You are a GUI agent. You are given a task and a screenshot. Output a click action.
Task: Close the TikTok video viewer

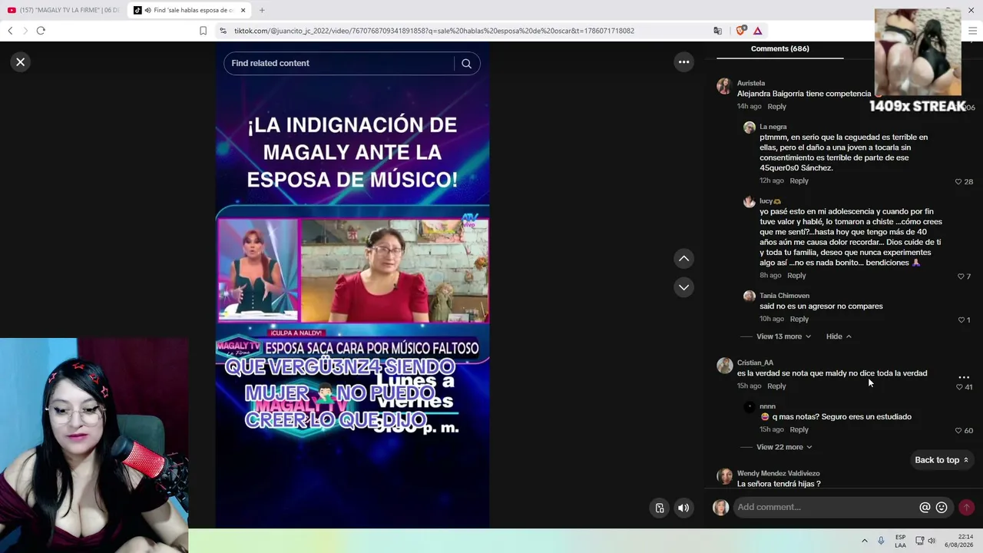[21, 62]
